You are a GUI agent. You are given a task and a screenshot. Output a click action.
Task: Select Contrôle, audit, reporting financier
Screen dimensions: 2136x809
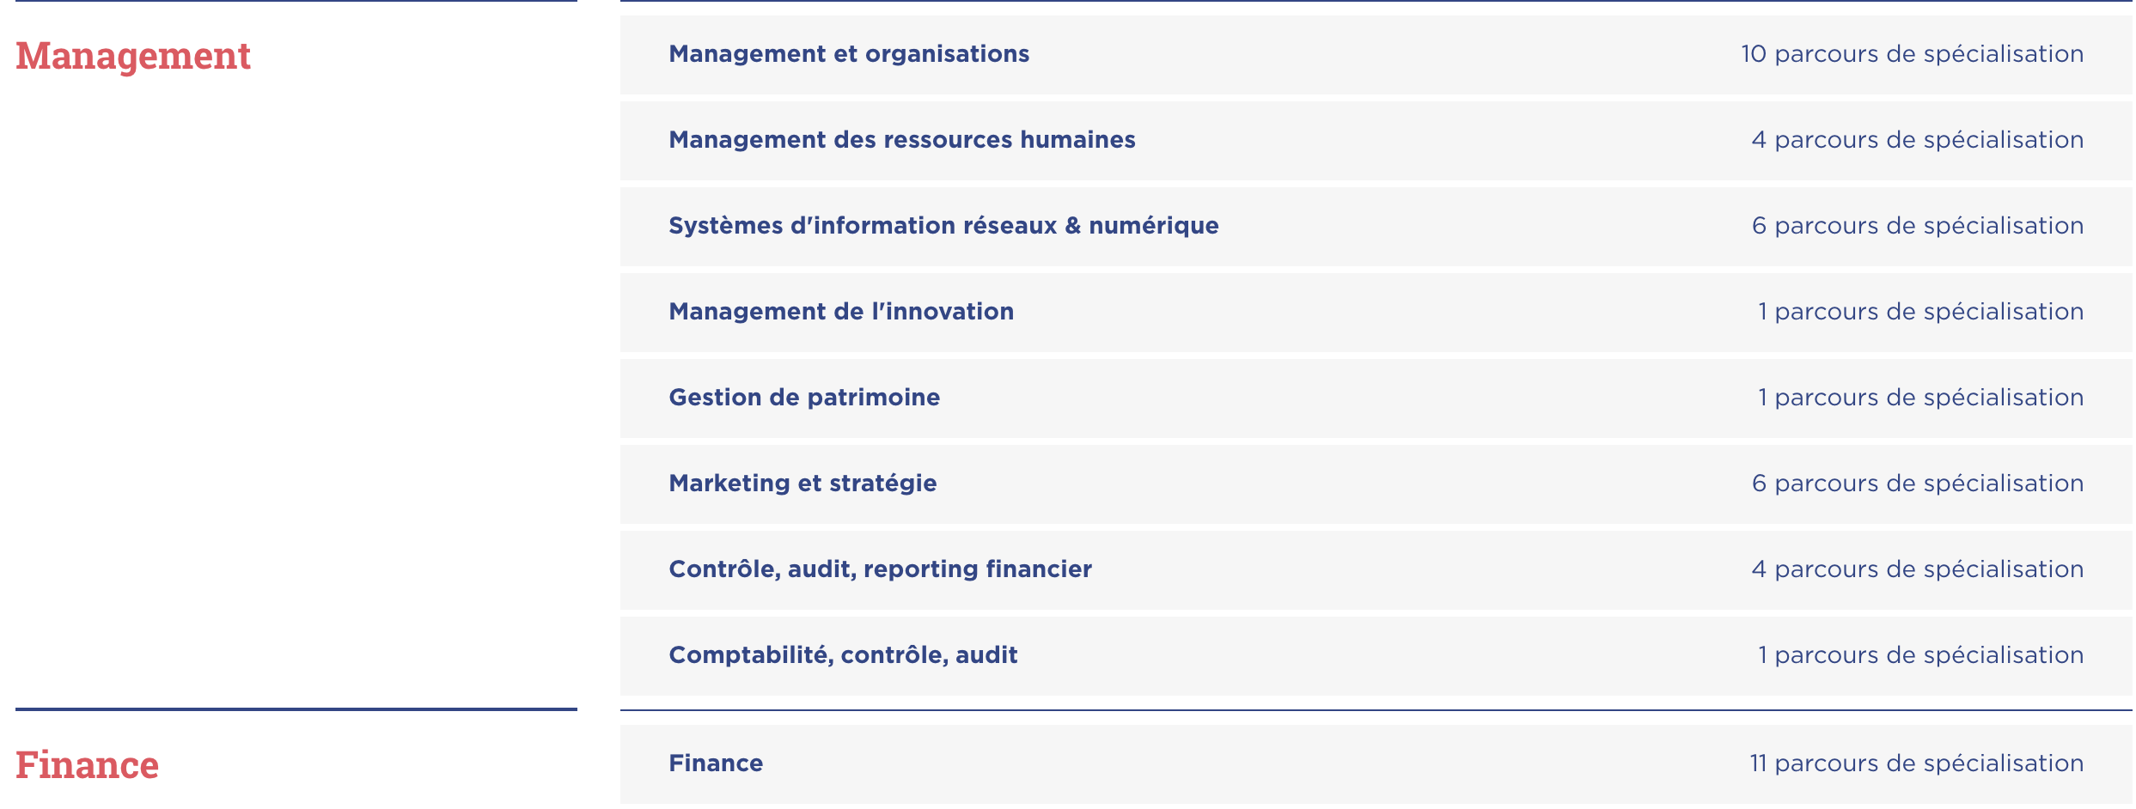pyautogui.click(x=880, y=569)
